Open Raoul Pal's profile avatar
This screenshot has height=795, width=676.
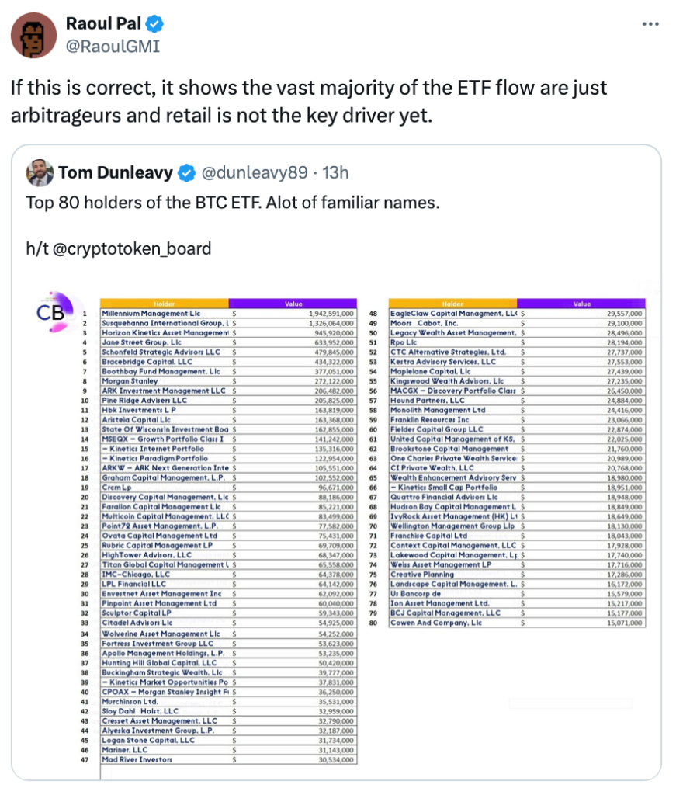[x=34, y=35]
